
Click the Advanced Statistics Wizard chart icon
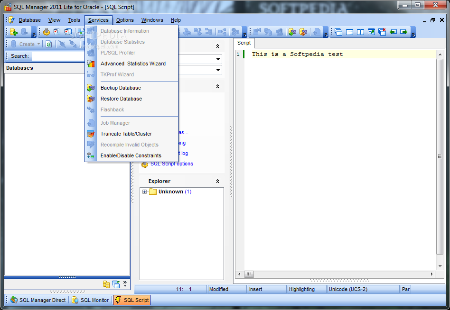[91, 64]
